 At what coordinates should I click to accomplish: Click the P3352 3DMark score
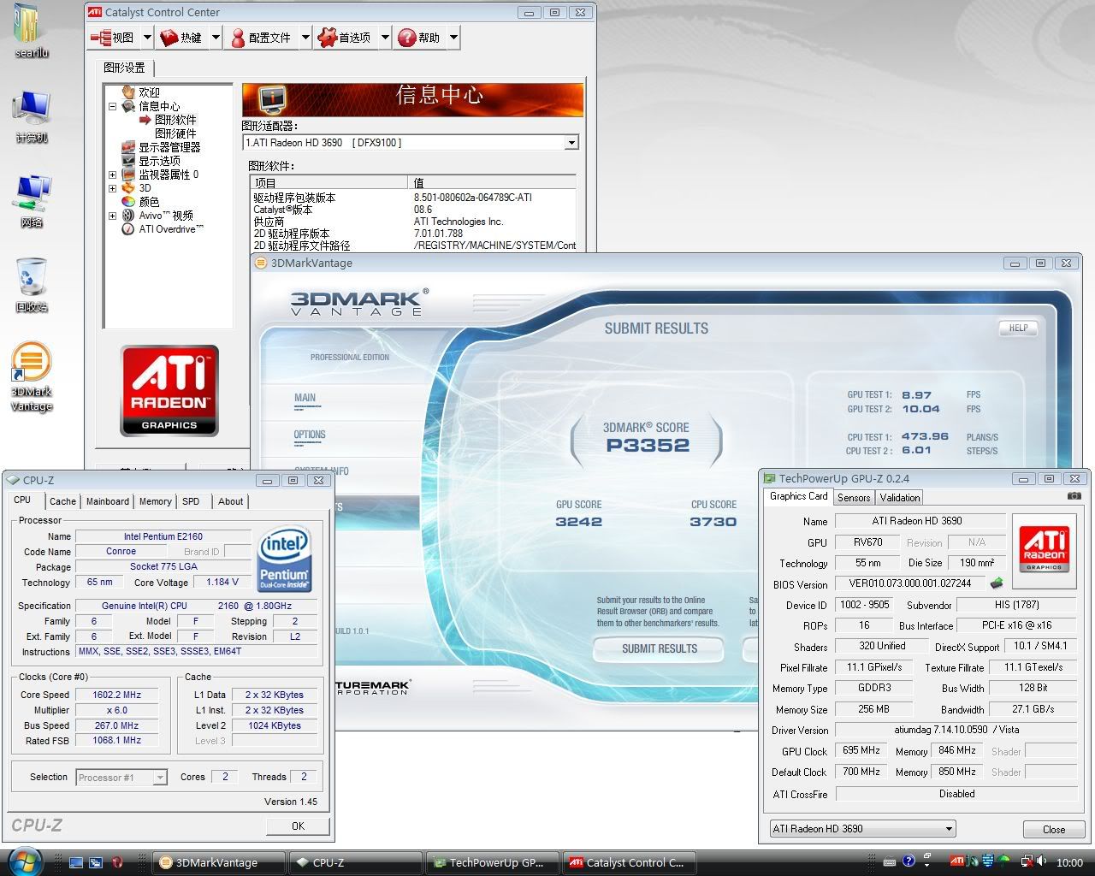648,445
